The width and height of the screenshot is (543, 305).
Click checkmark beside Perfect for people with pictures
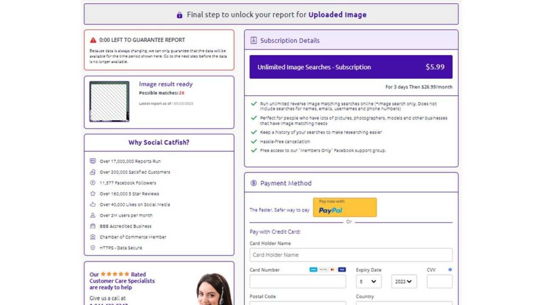click(x=254, y=118)
